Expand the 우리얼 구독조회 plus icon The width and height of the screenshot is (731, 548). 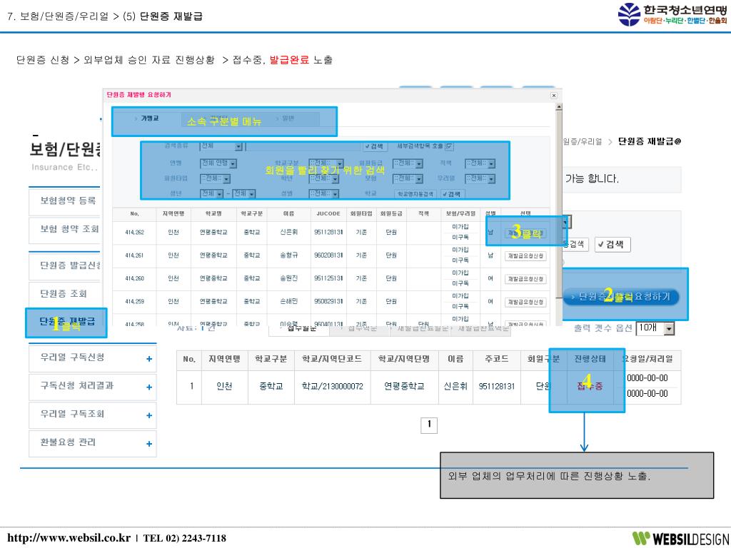149,416
